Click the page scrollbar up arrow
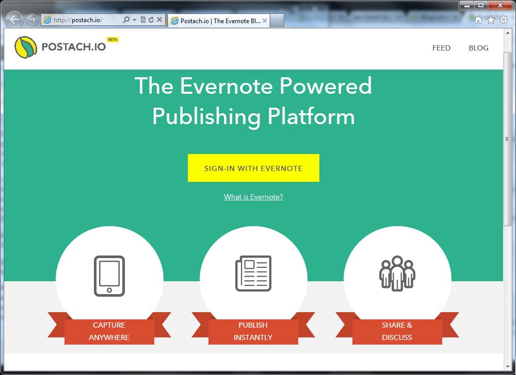This screenshot has width=516, height=375. 508,33
